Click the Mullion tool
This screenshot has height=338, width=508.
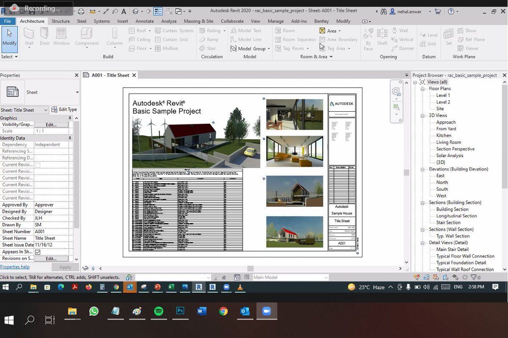point(166,48)
